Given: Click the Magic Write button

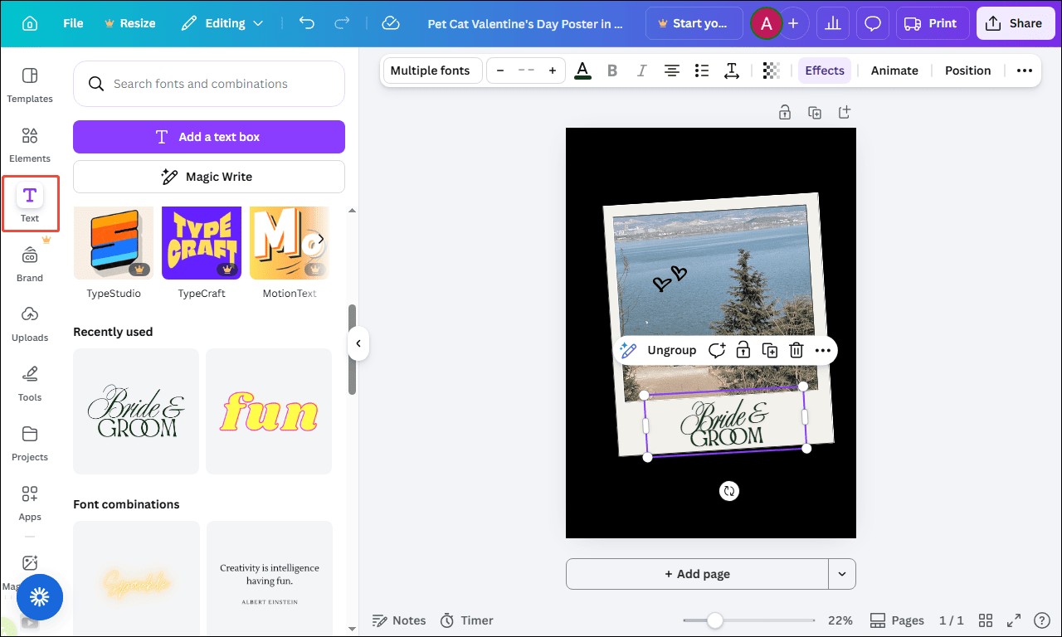Looking at the screenshot, I should point(208,176).
